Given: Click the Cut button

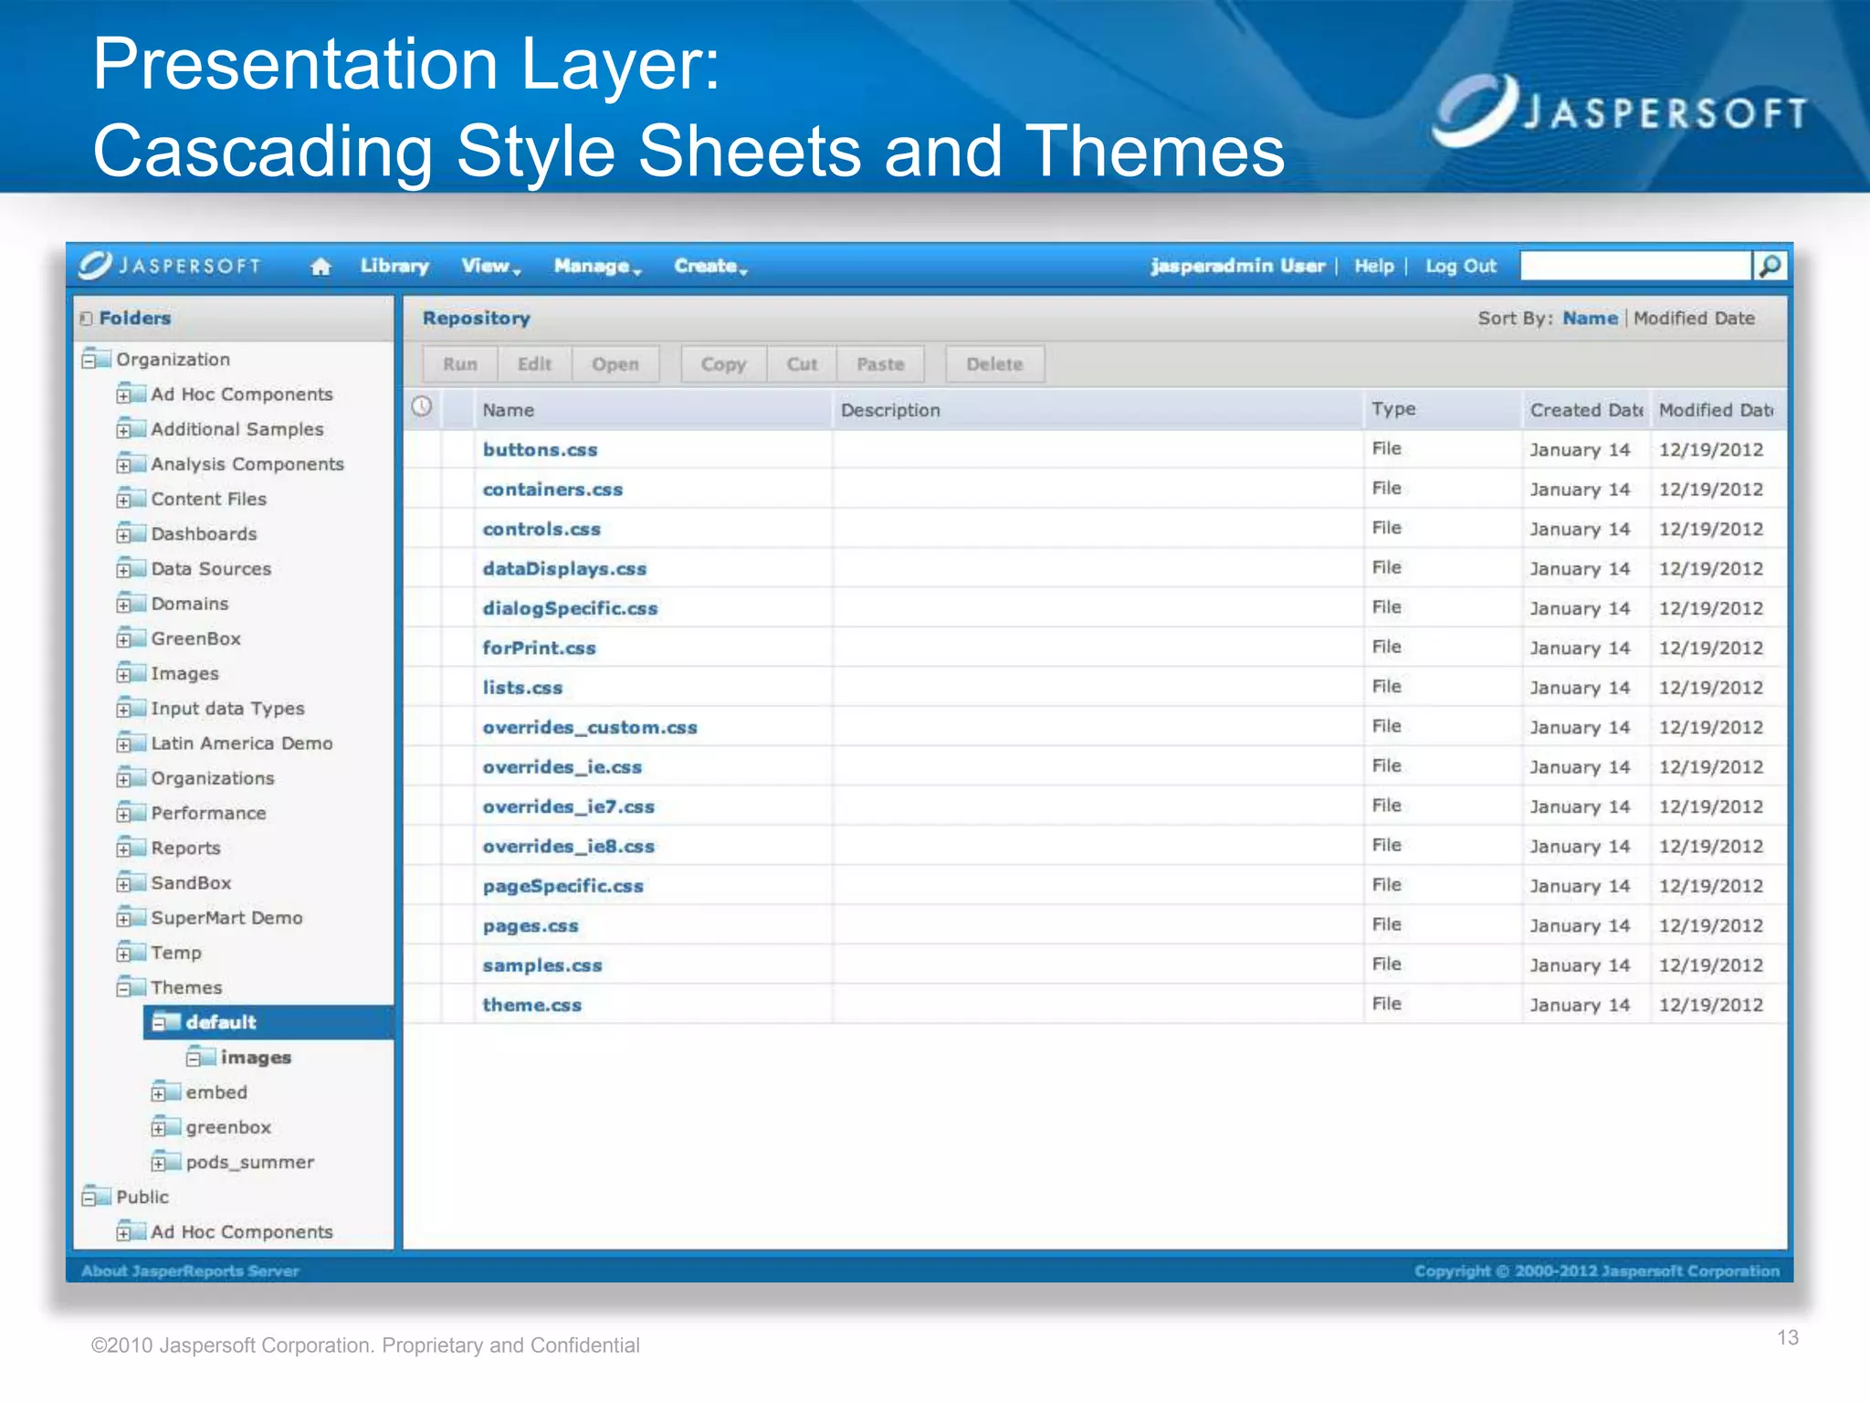Looking at the screenshot, I should tap(802, 364).
